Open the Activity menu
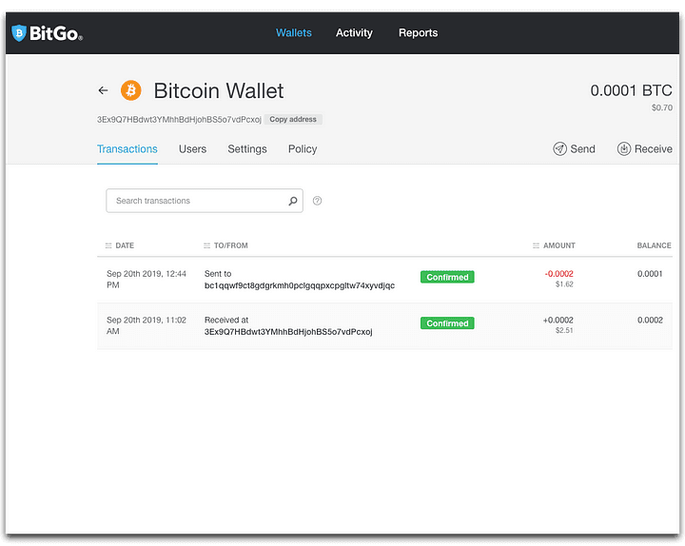The height and width of the screenshot is (546, 685). (354, 32)
